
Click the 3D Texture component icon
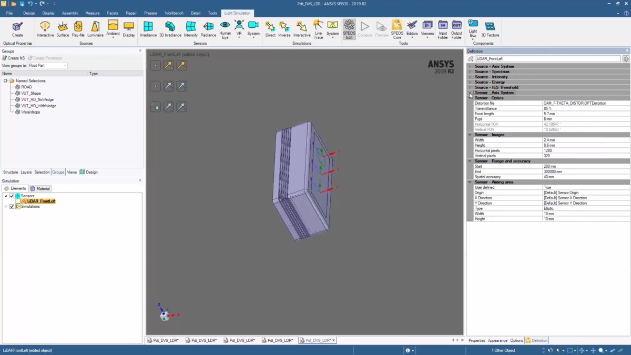point(490,29)
